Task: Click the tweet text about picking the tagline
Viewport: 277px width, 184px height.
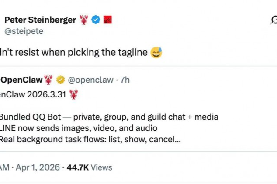Action: click(x=73, y=53)
